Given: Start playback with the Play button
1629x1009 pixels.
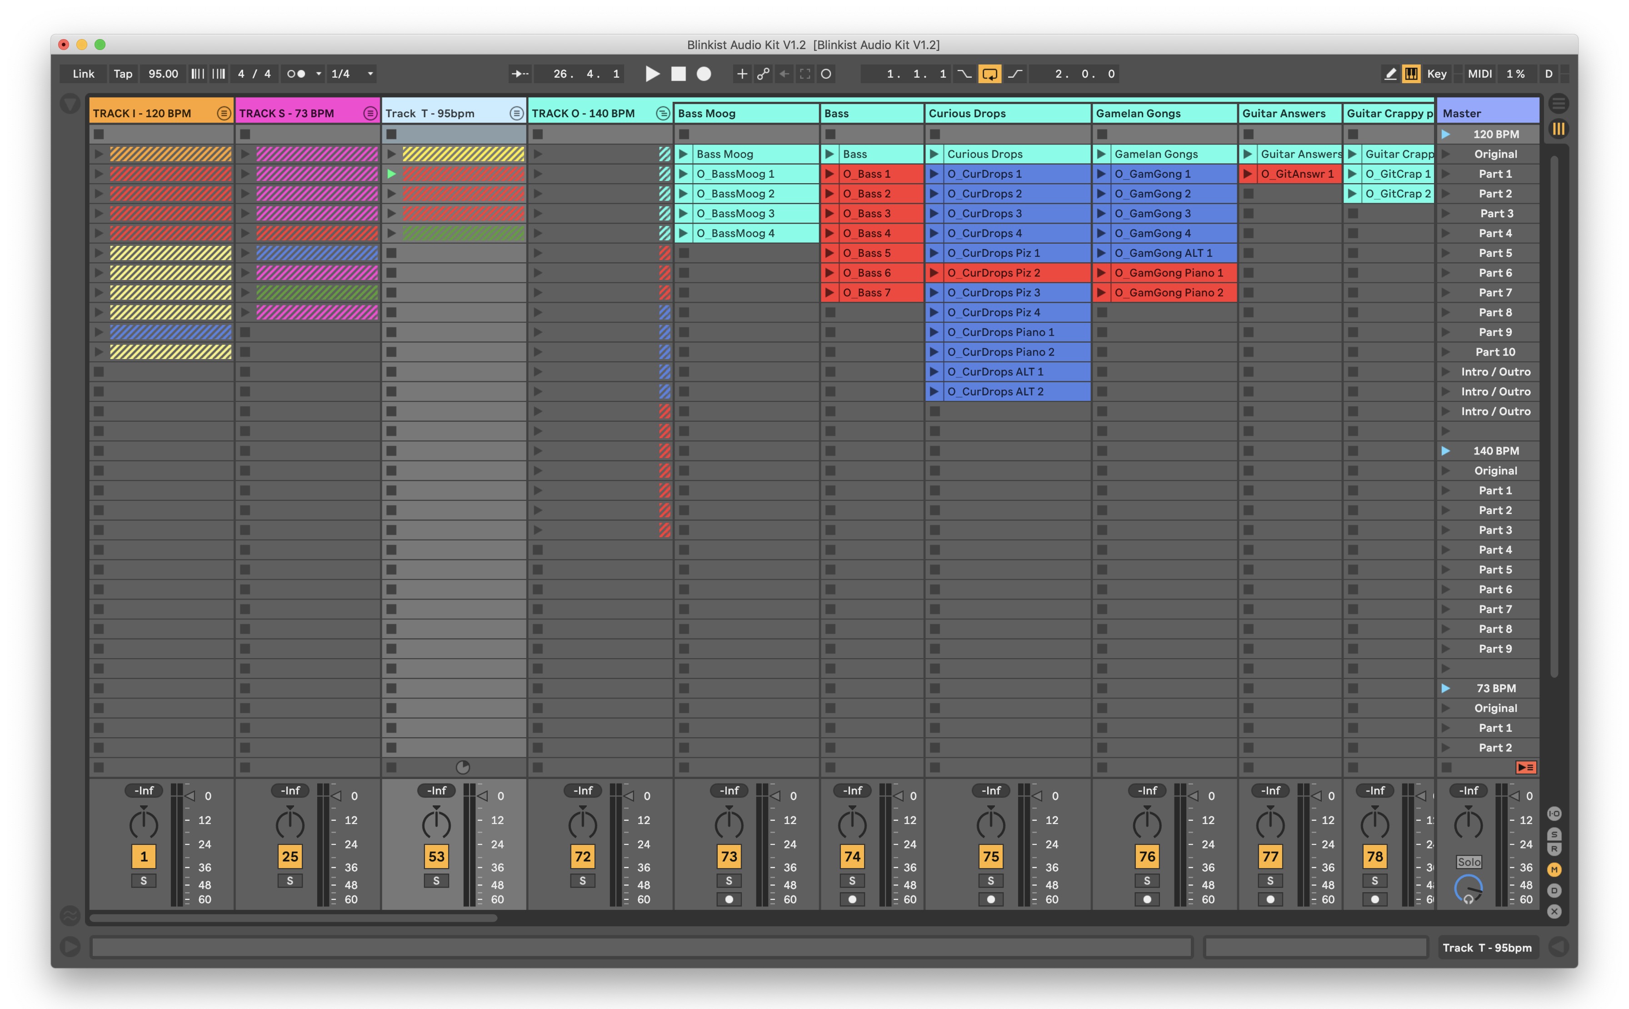Looking at the screenshot, I should (x=652, y=74).
